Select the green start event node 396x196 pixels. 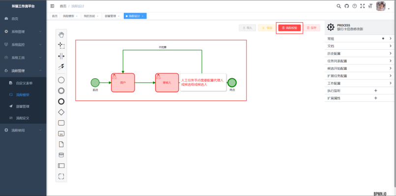[x=95, y=83]
